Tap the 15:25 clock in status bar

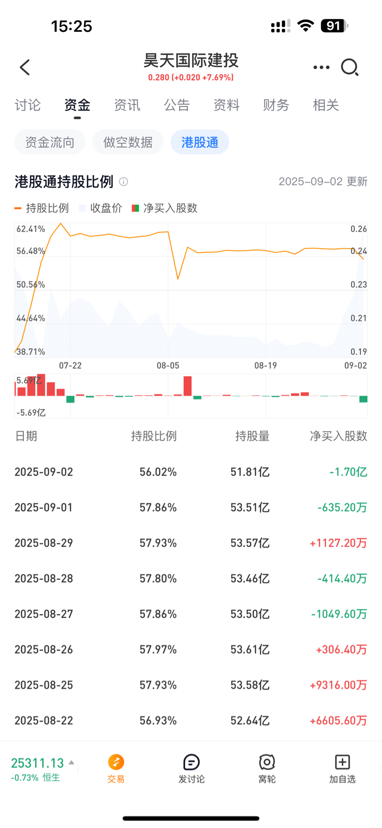(72, 26)
